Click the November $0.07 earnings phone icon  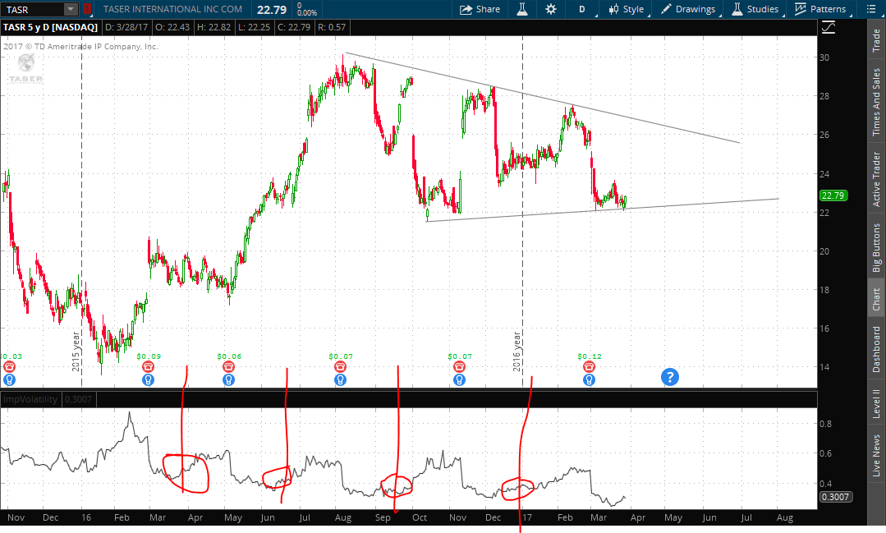click(459, 366)
